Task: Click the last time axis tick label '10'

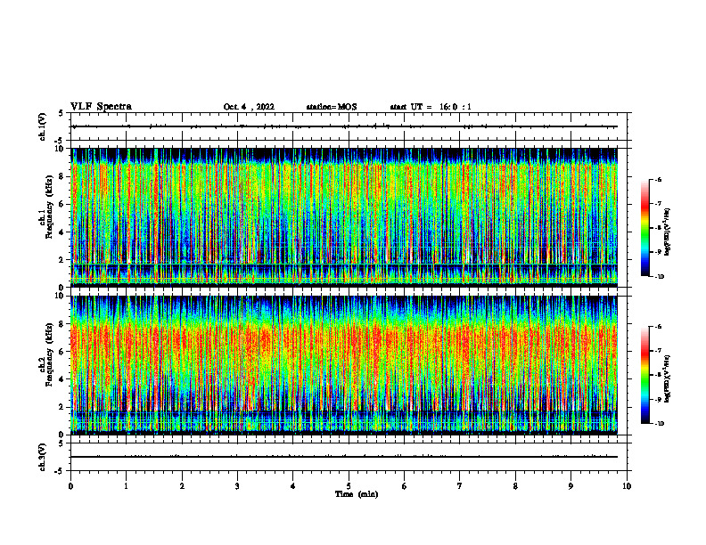Action: pos(627,486)
